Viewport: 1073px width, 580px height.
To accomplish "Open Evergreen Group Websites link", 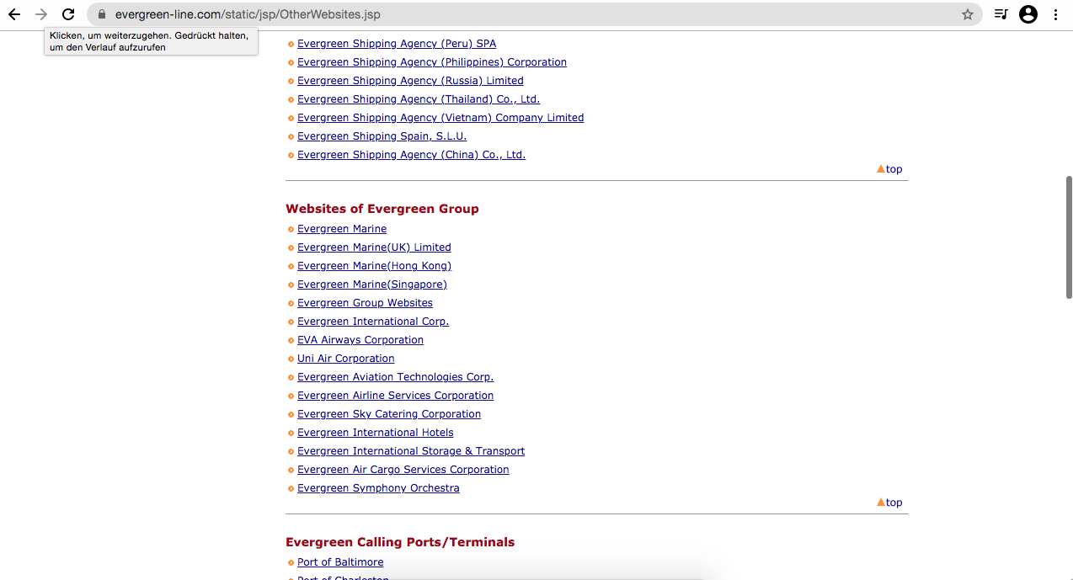I will [x=365, y=303].
